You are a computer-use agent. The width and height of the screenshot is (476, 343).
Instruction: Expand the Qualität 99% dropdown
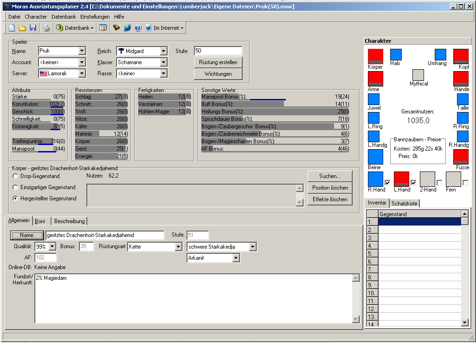click(52, 247)
